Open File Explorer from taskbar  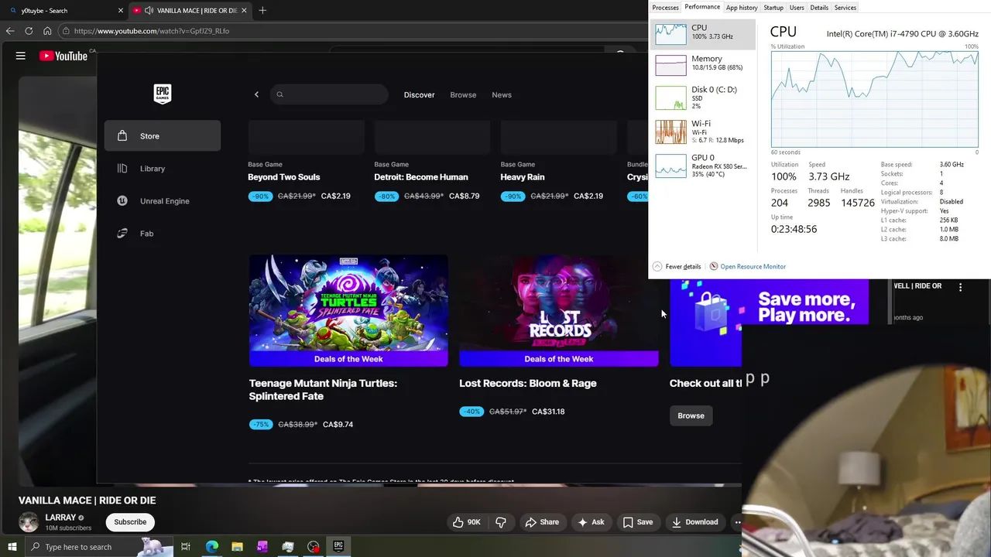click(x=237, y=547)
